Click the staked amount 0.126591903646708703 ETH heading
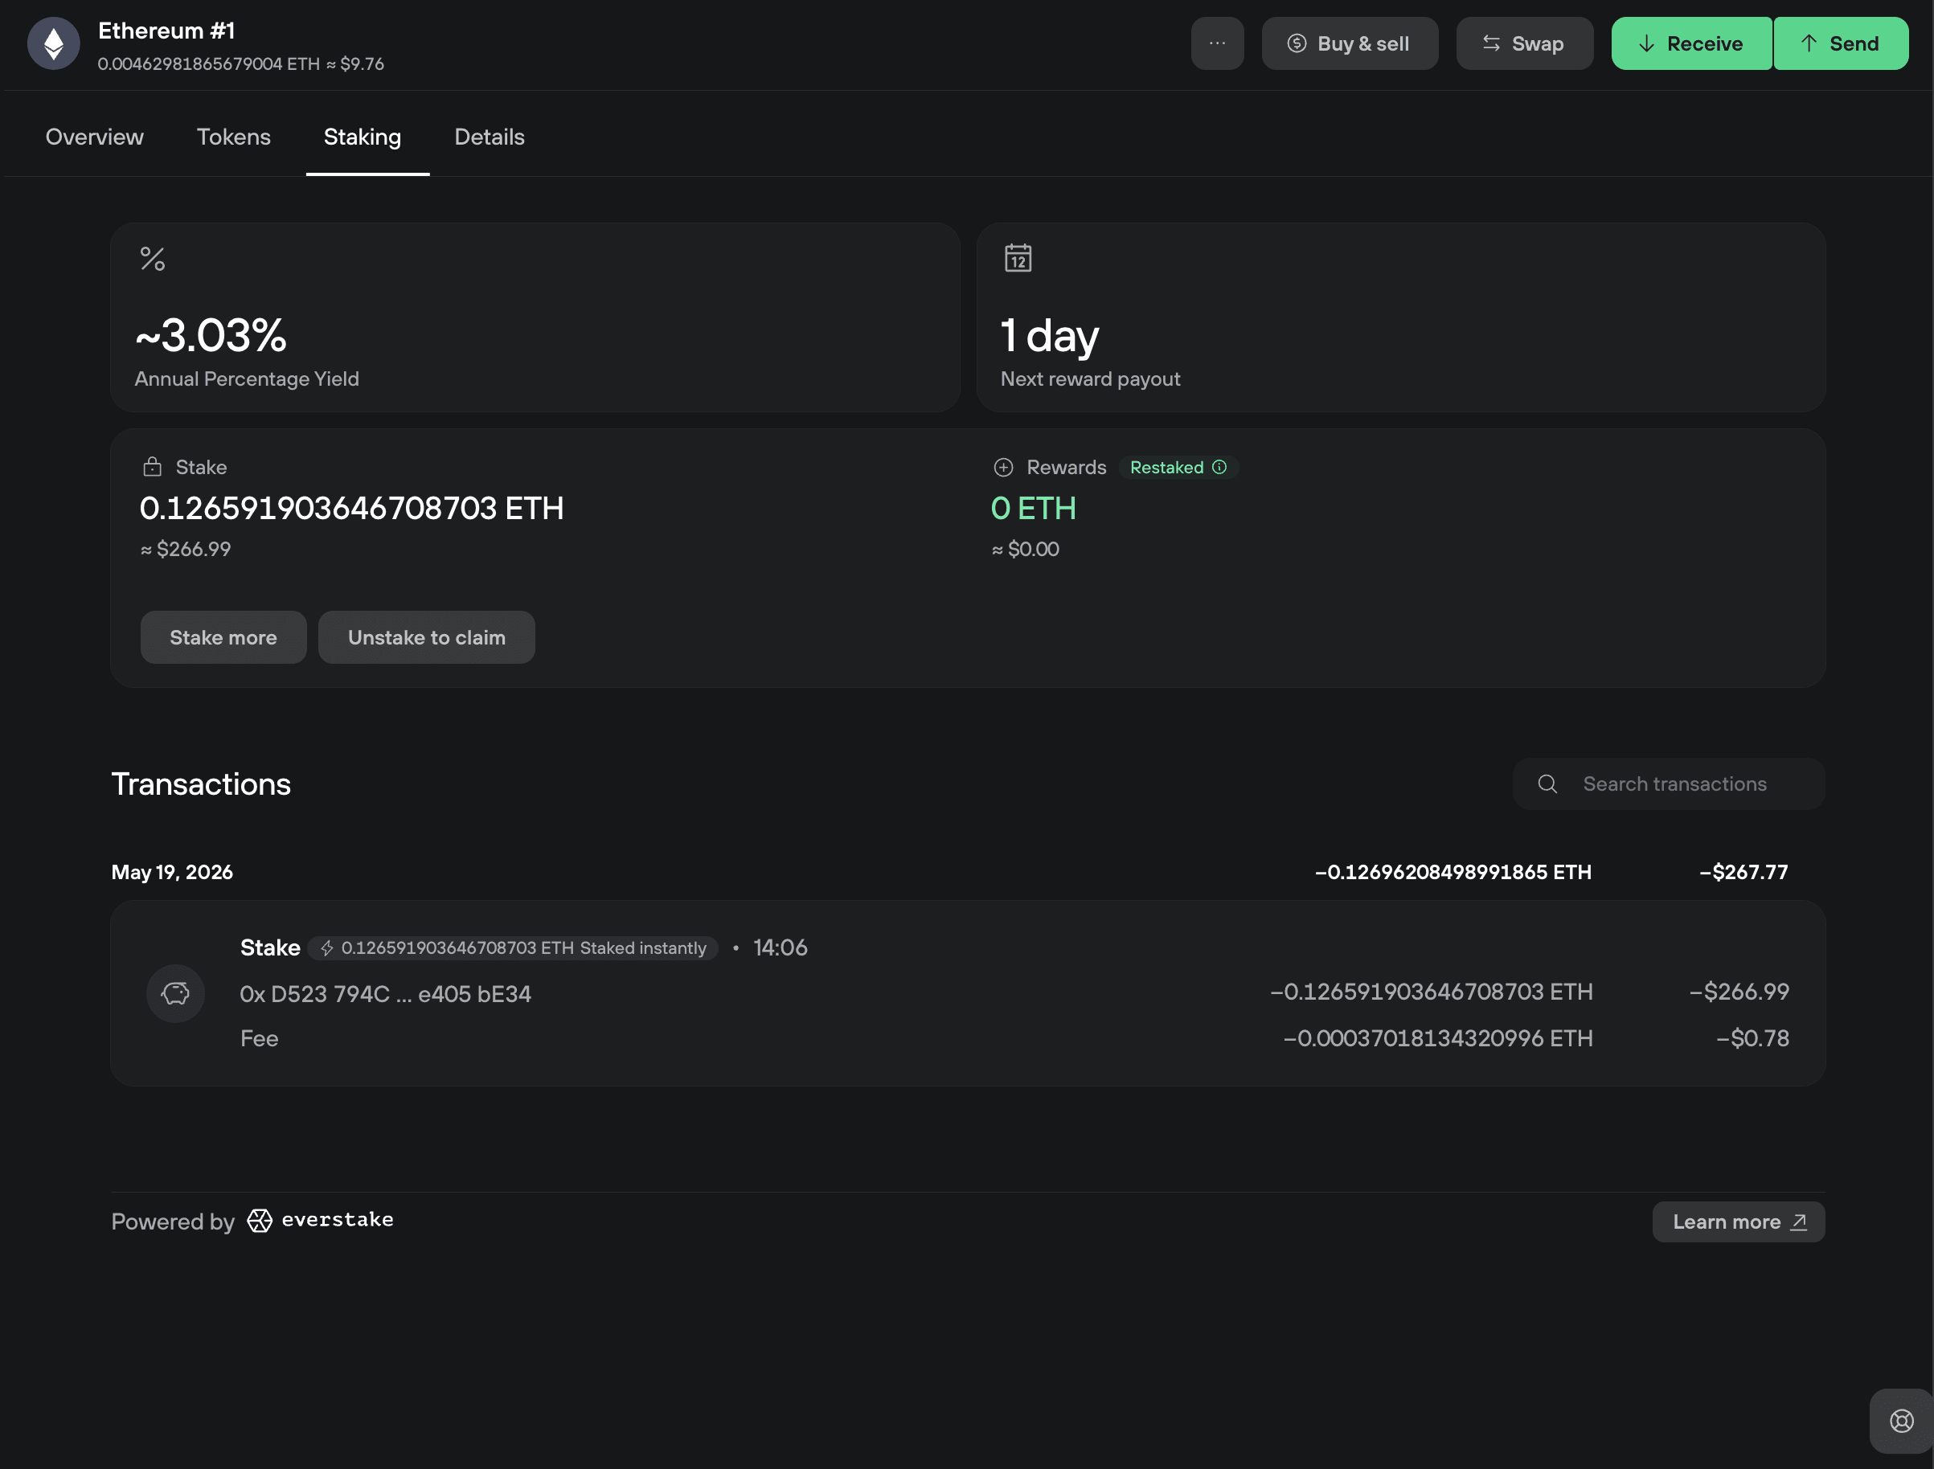 [x=351, y=508]
